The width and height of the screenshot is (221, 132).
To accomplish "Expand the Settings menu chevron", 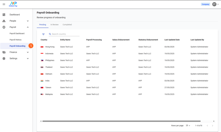I will pos(28,59).
